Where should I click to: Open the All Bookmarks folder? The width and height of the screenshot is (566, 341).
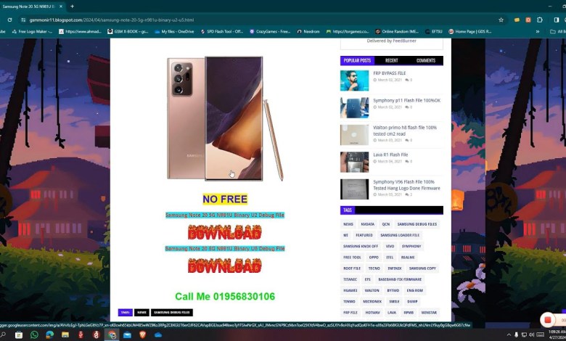click(558, 31)
